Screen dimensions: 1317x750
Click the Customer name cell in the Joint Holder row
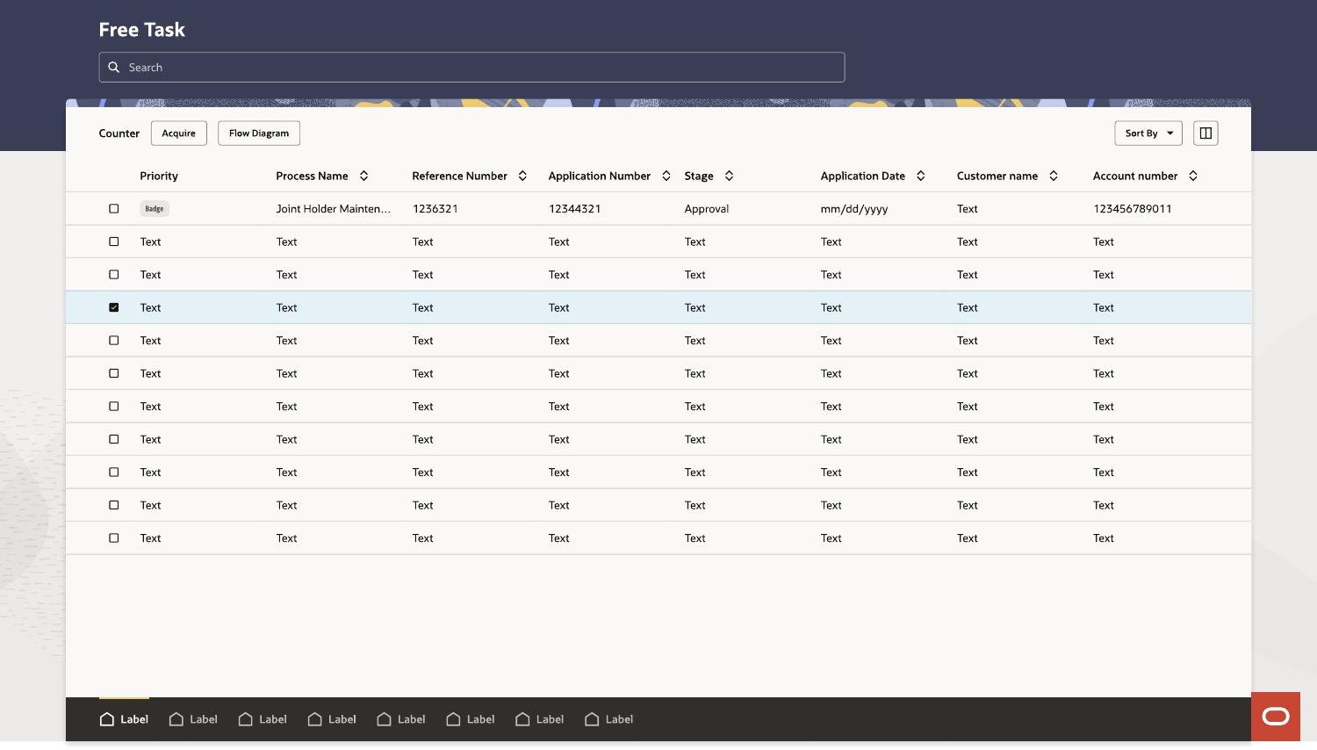coord(968,209)
